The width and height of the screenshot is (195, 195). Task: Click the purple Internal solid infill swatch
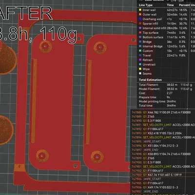[x=140, y=28]
